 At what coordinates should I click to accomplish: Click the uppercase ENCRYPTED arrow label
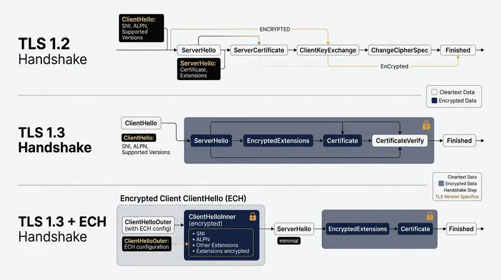pyautogui.click(x=275, y=29)
